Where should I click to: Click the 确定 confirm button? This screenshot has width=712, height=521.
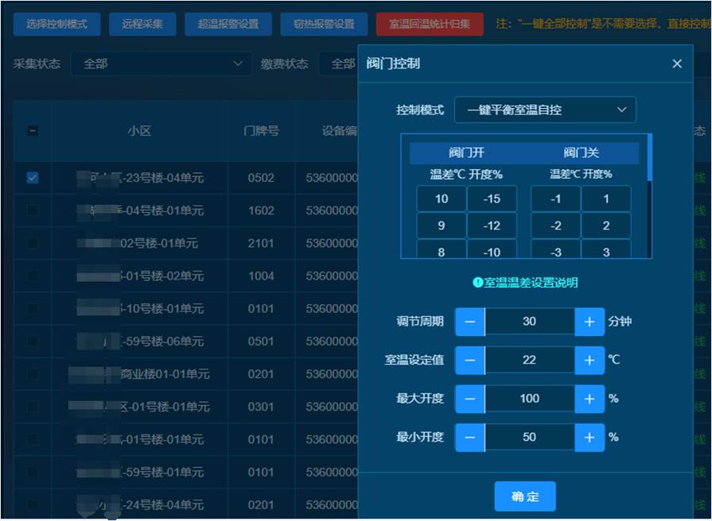(x=525, y=496)
